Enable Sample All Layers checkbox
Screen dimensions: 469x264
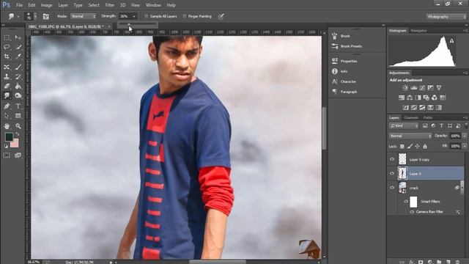[x=147, y=16]
